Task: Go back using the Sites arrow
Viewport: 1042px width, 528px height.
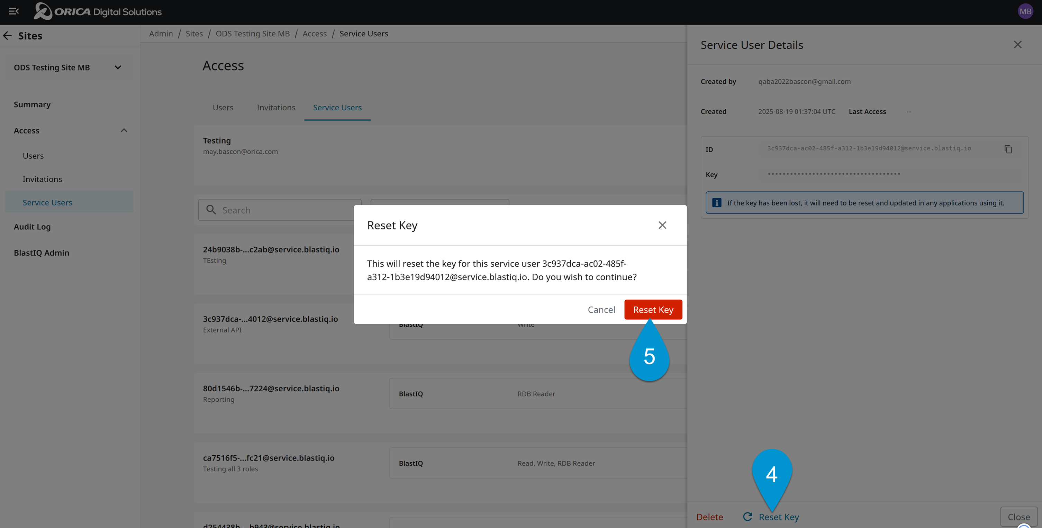Action: pos(8,36)
